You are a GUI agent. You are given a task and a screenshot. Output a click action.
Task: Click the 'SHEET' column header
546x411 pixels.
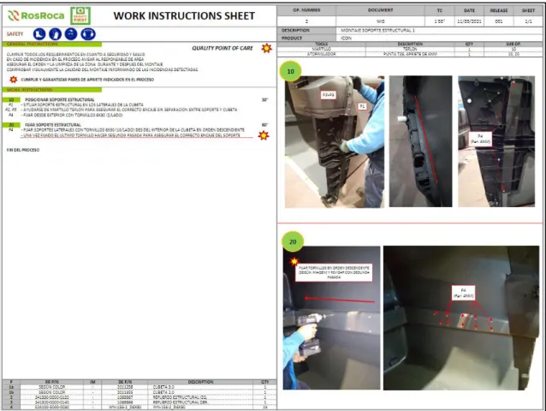click(x=528, y=10)
